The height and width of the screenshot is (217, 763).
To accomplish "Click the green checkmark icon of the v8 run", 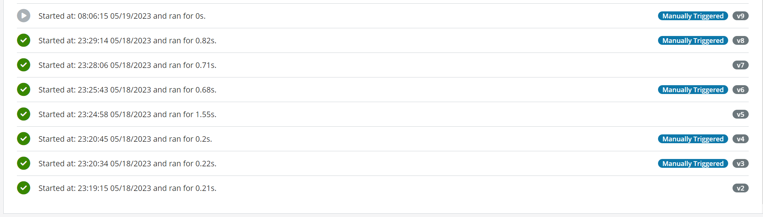I will coord(23,40).
